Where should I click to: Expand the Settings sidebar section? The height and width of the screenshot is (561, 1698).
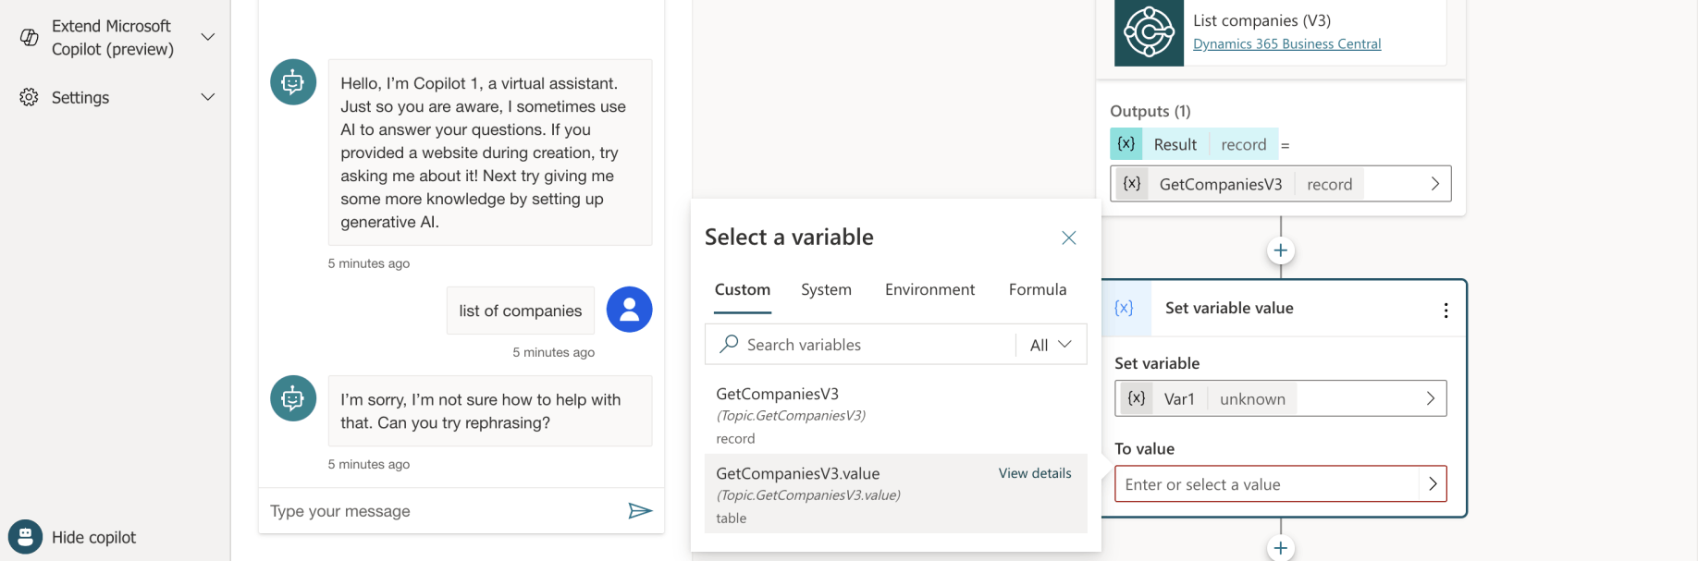(x=208, y=97)
